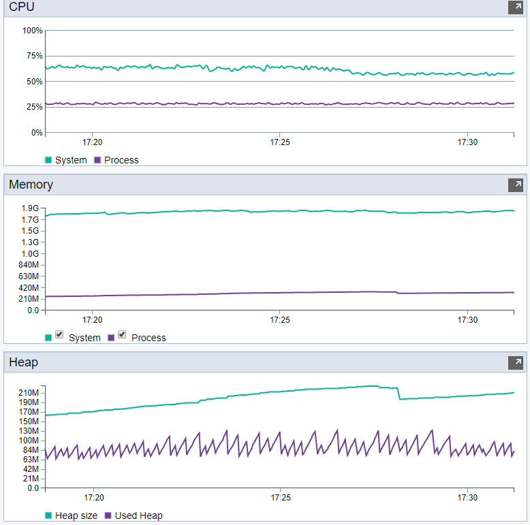Expand the CPU chart to full view
The image size is (530, 525).
coord(516,7)
